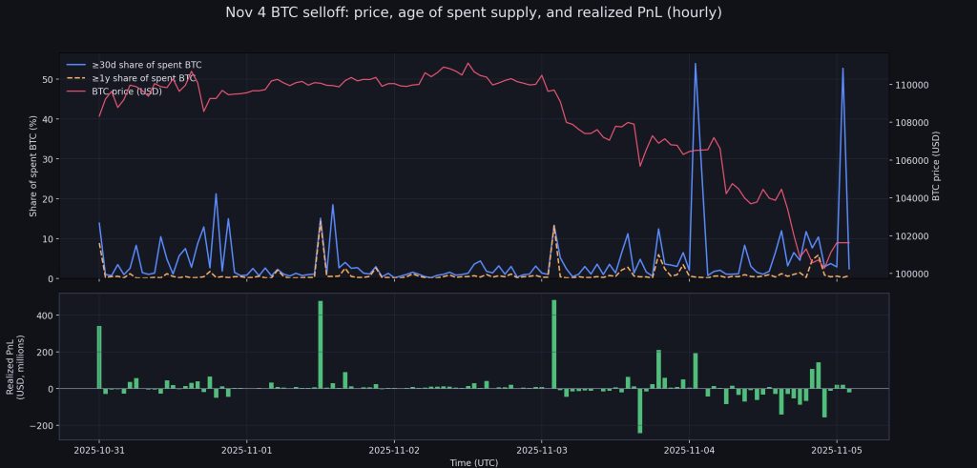Click the right-side "BTC price (USD)" axis label
The image size is (977, 468).
(936, 166)
